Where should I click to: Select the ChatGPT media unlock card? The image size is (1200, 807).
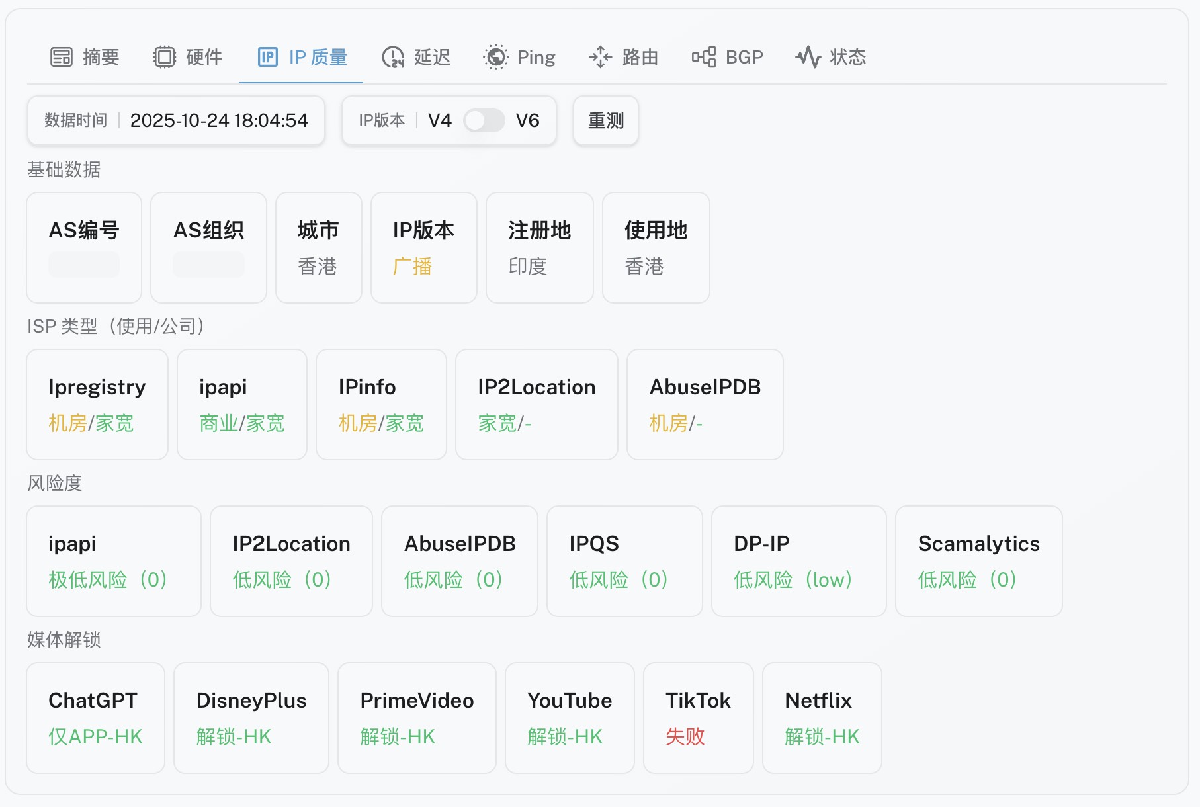tap(95, 718)
